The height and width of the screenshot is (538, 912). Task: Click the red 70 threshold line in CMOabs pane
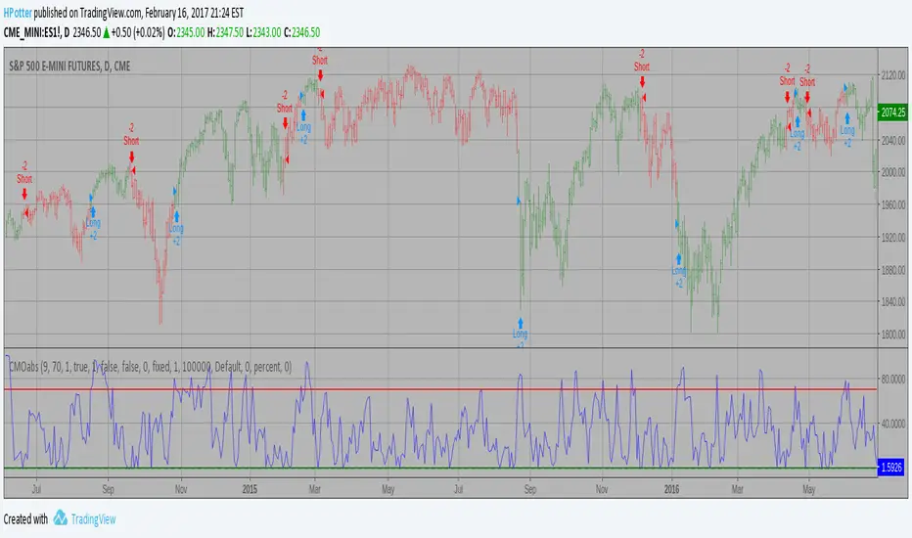[x=440, y=389]
